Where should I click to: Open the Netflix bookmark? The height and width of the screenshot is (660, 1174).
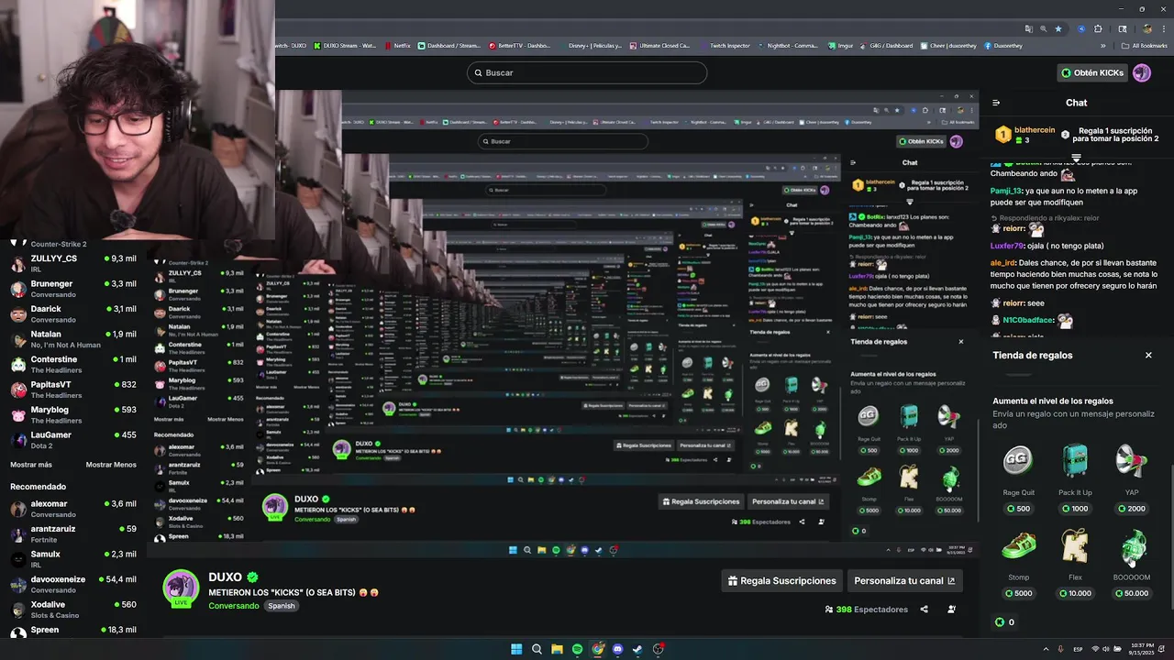tap(396, 45)
